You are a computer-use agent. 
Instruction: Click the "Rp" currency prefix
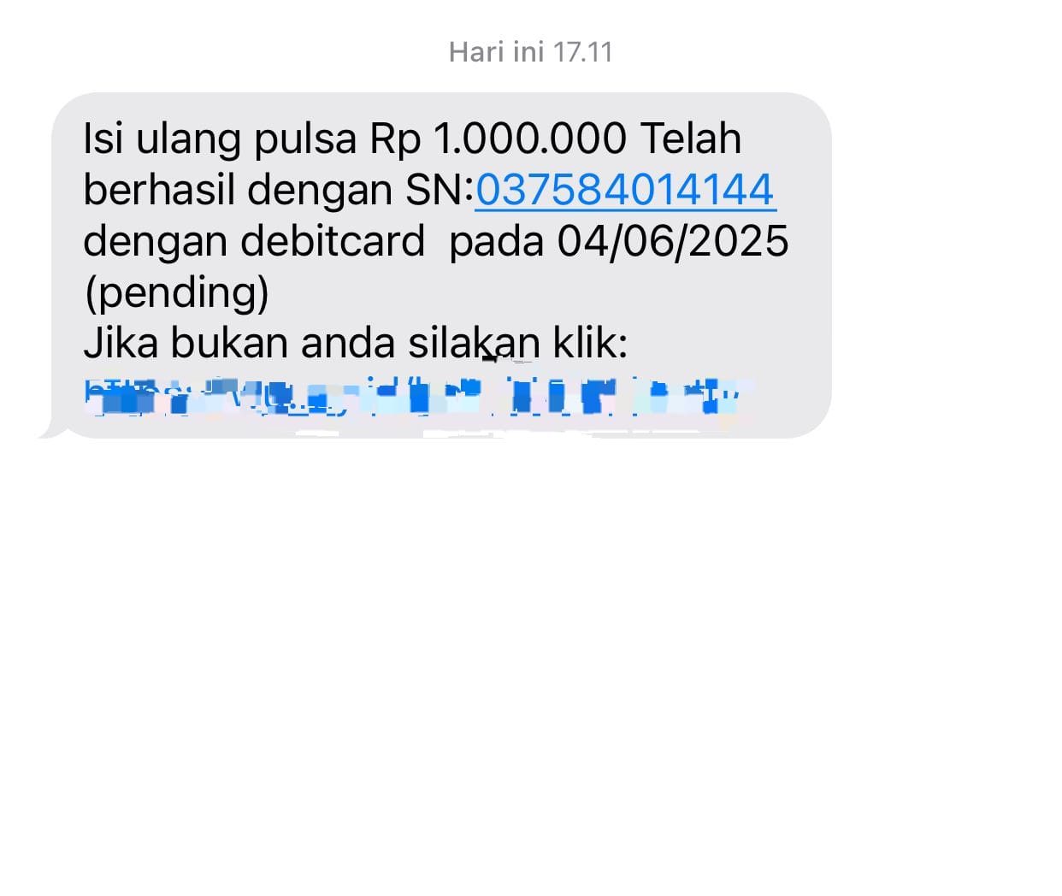(395, 140)
